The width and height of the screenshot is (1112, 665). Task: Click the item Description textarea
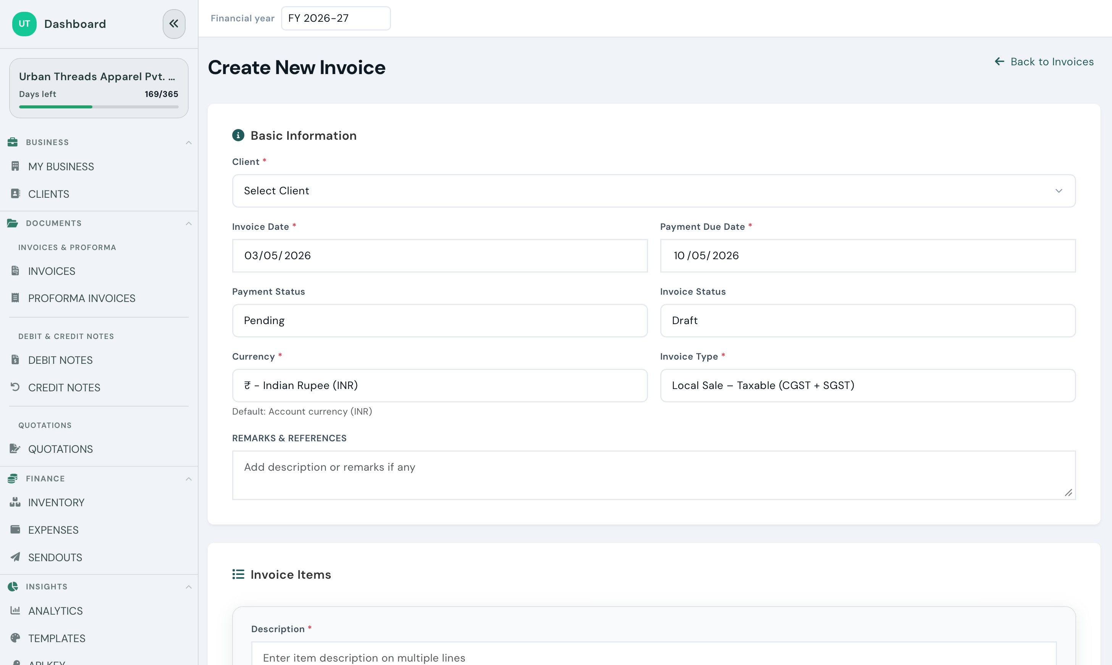pyautogui.click(x=653, y=654)
